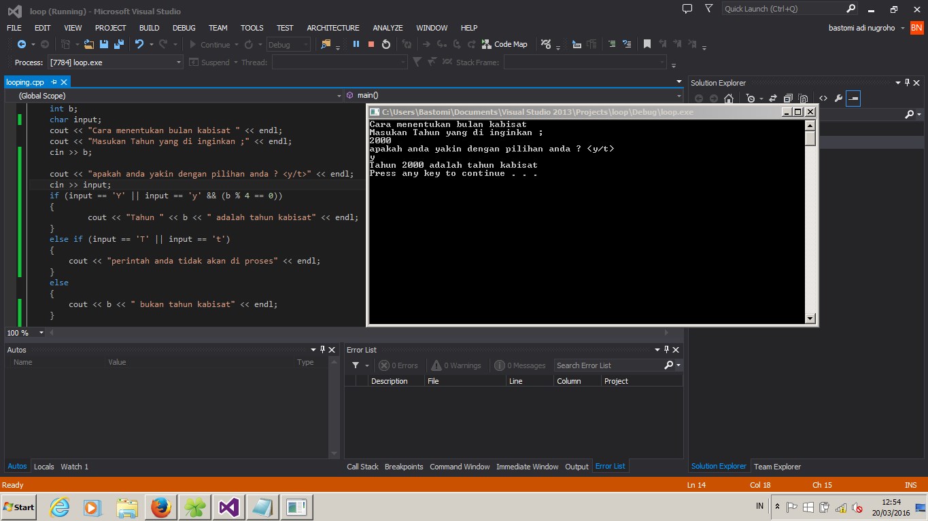Filter errors using the 0 Warnings button

pos(457,365)
